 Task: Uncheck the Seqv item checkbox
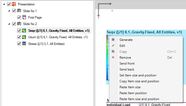coord(19,31)
